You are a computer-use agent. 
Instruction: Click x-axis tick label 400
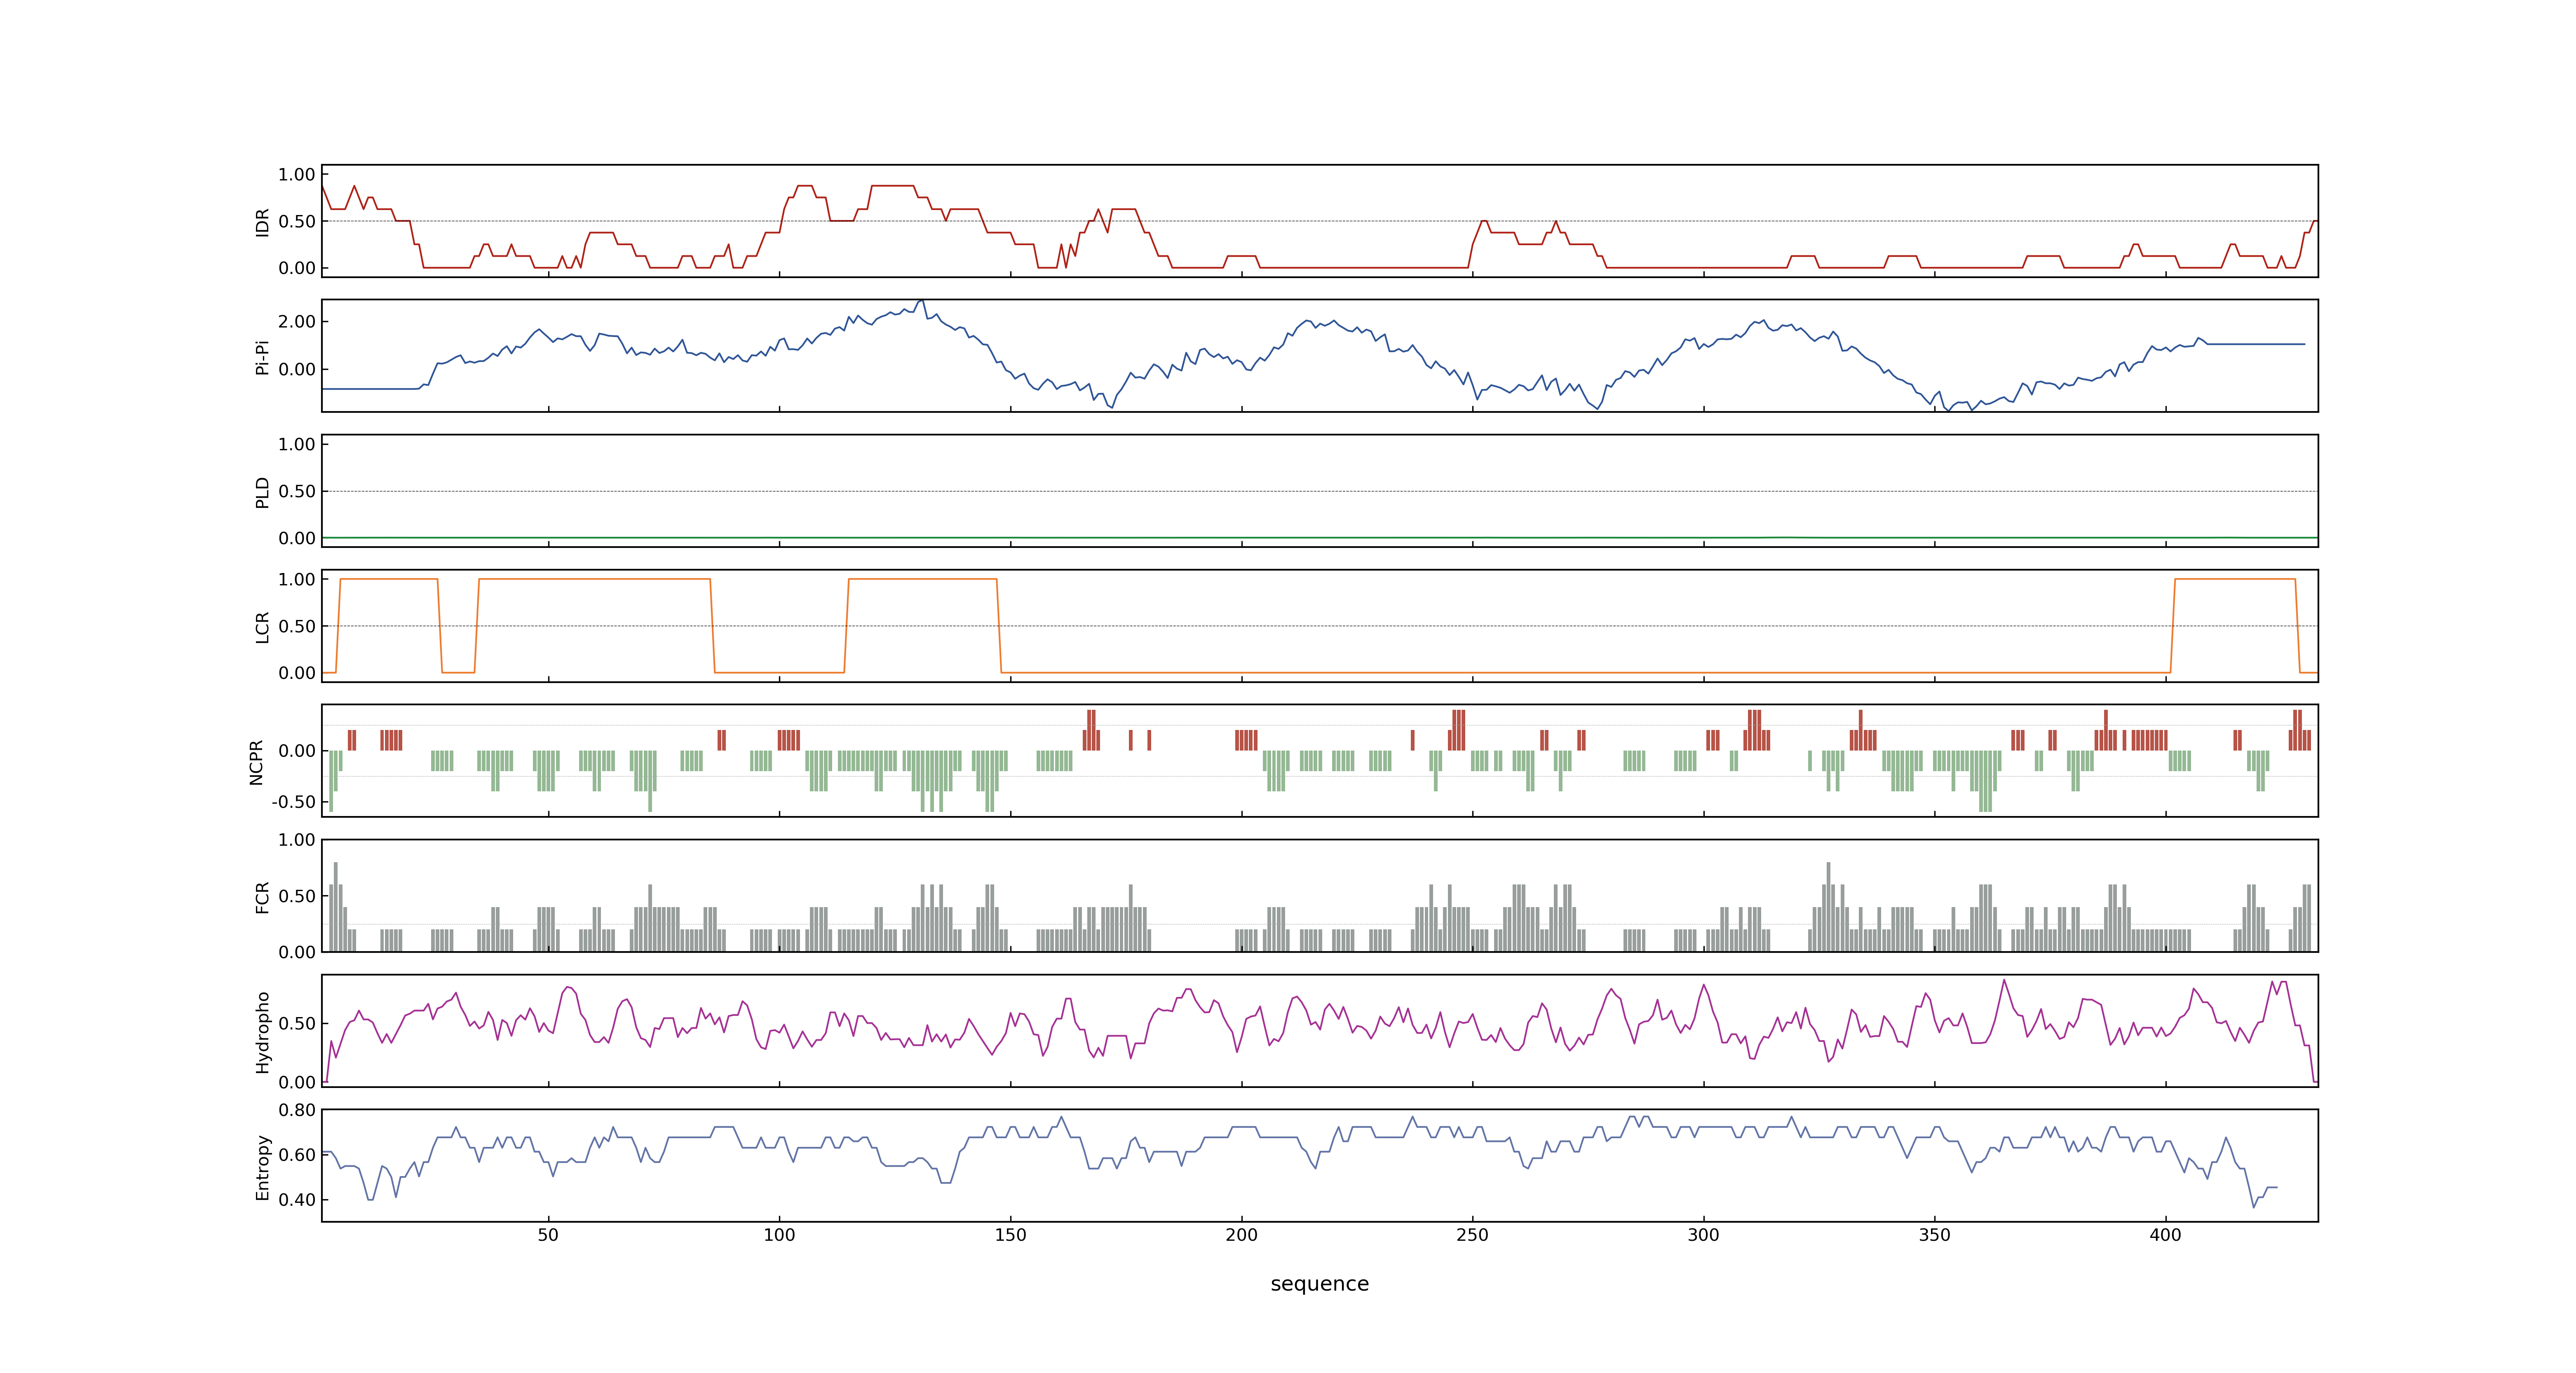point(2165,1235)
